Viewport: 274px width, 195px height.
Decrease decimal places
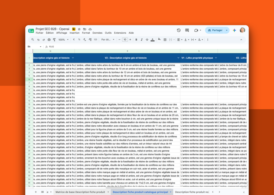click(x=85, y=39)
